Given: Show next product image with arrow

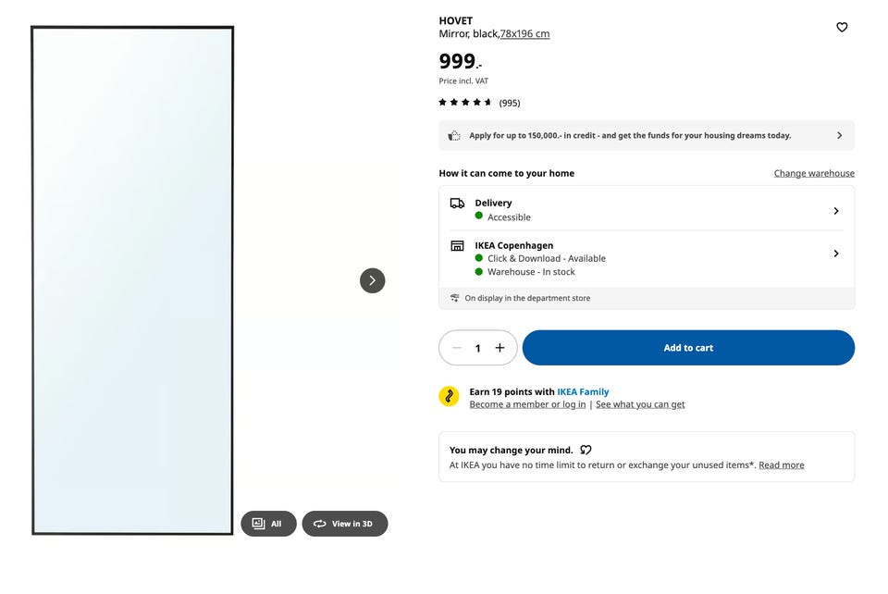Looking at the screenshot, I should (372, 280).
